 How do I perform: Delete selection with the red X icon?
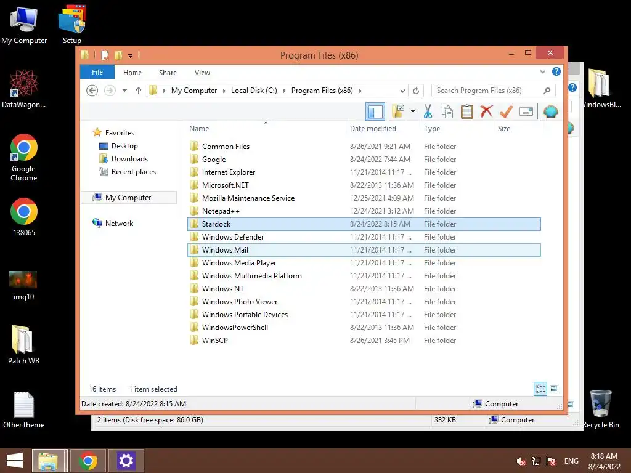click(486, 111)
